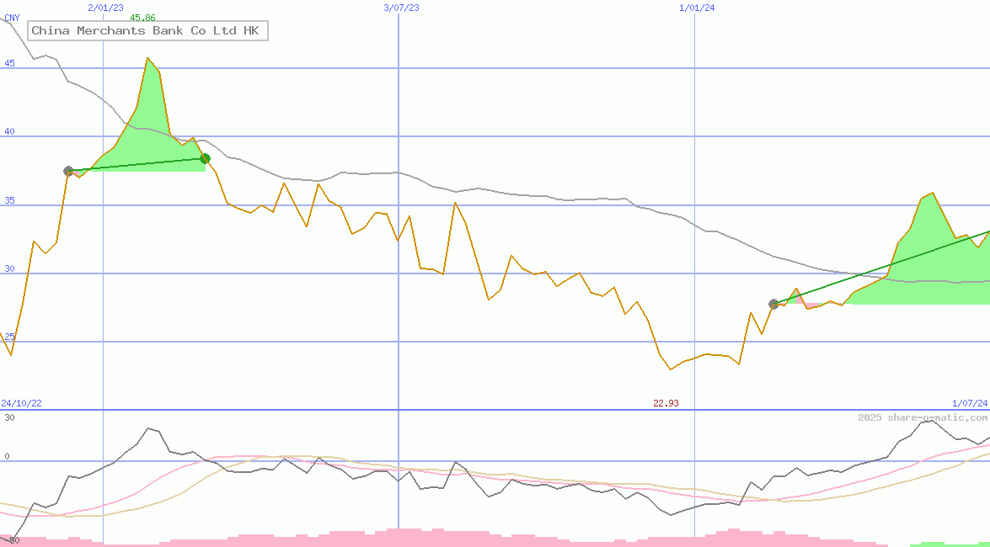
Task: Click the oscillator's -50 level label
Action: click(11, 540)
